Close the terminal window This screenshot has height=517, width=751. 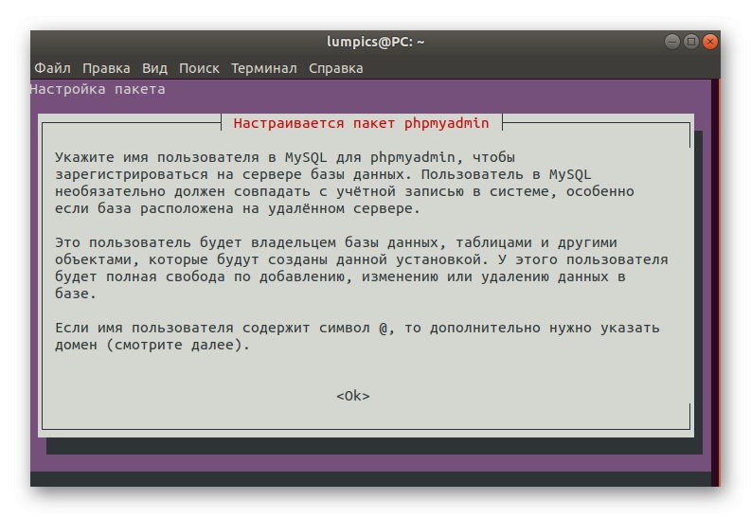710,42
